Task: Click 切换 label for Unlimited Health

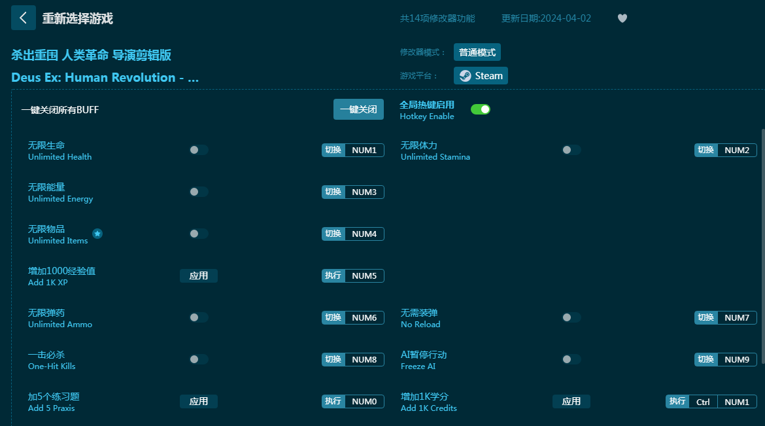Action: 333,150
